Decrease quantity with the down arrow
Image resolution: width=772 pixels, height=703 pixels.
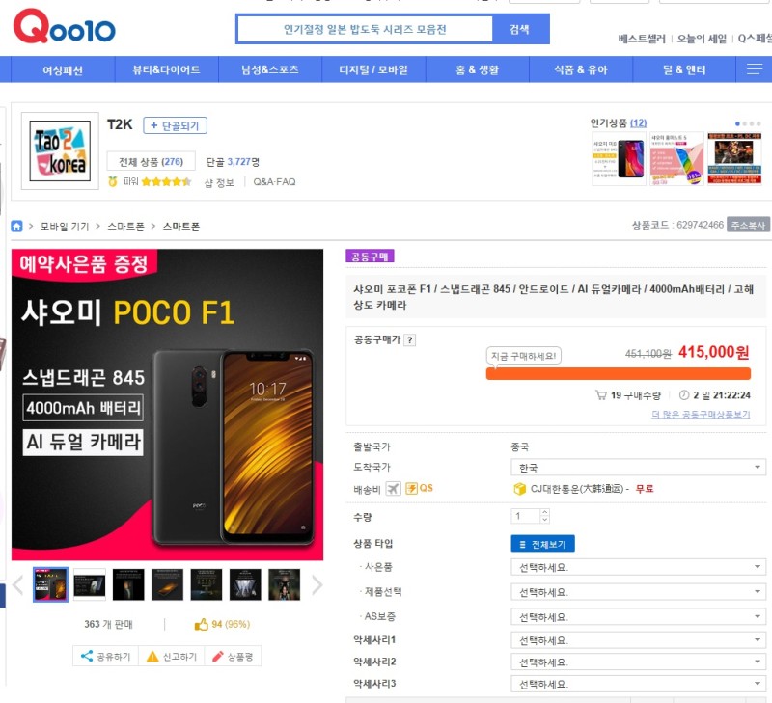coord(544,520)
